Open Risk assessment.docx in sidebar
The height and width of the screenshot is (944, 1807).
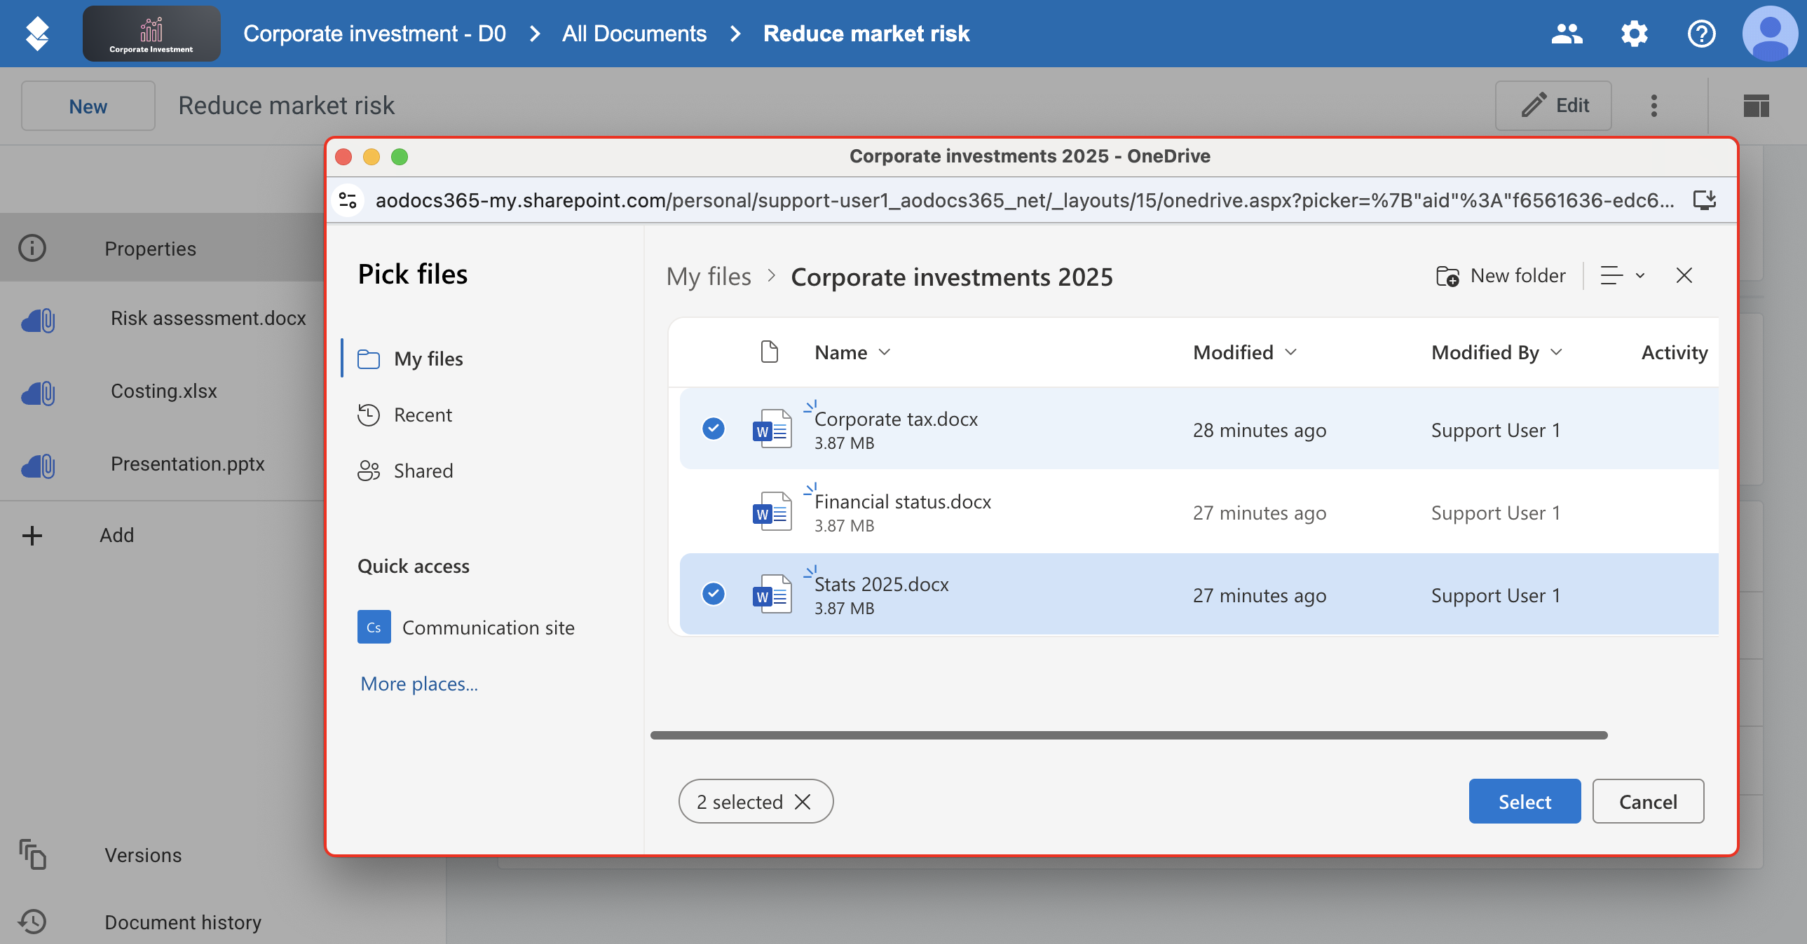coord(208,318)
